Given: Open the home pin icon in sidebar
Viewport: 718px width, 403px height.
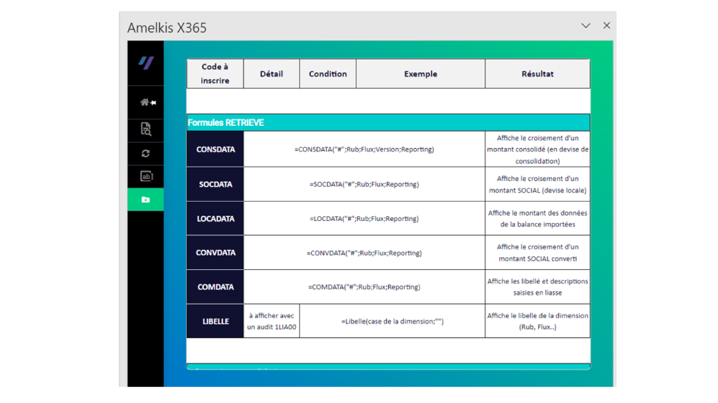Looking at the screenshot, I should click(148, 102).
